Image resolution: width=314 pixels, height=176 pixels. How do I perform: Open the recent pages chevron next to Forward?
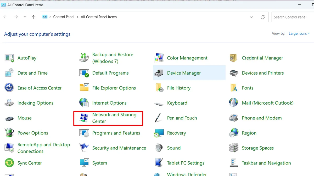[25, 17]
